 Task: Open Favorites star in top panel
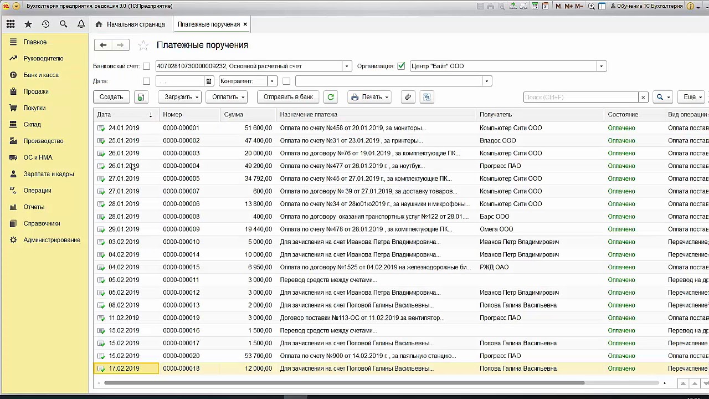28,24
